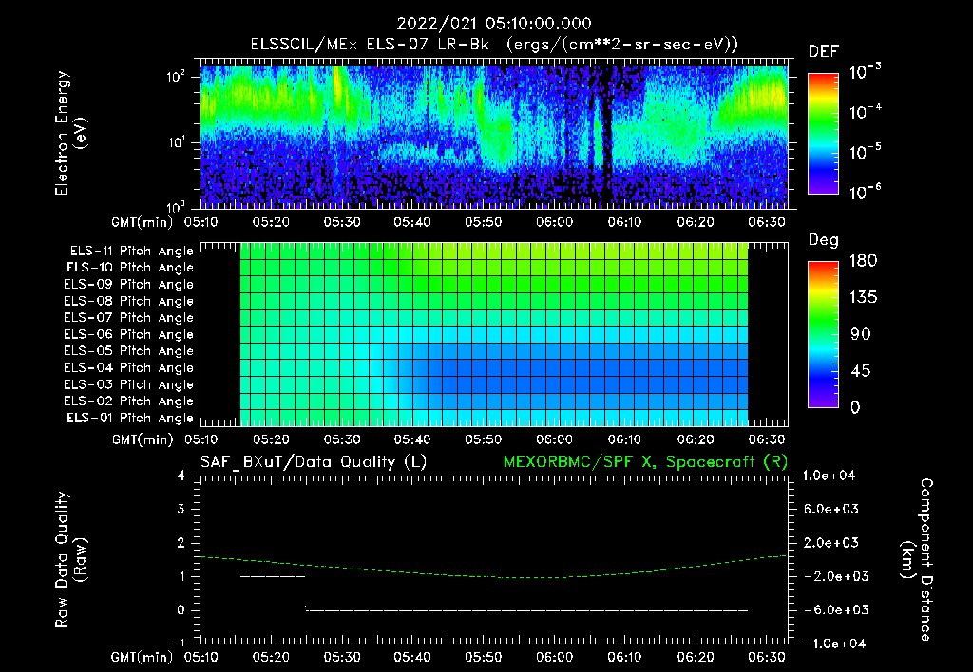973x672 pixels.
Task: Click the timestamp title 2022/021 05:10:00.000
Action: click(x=494, y=24)
